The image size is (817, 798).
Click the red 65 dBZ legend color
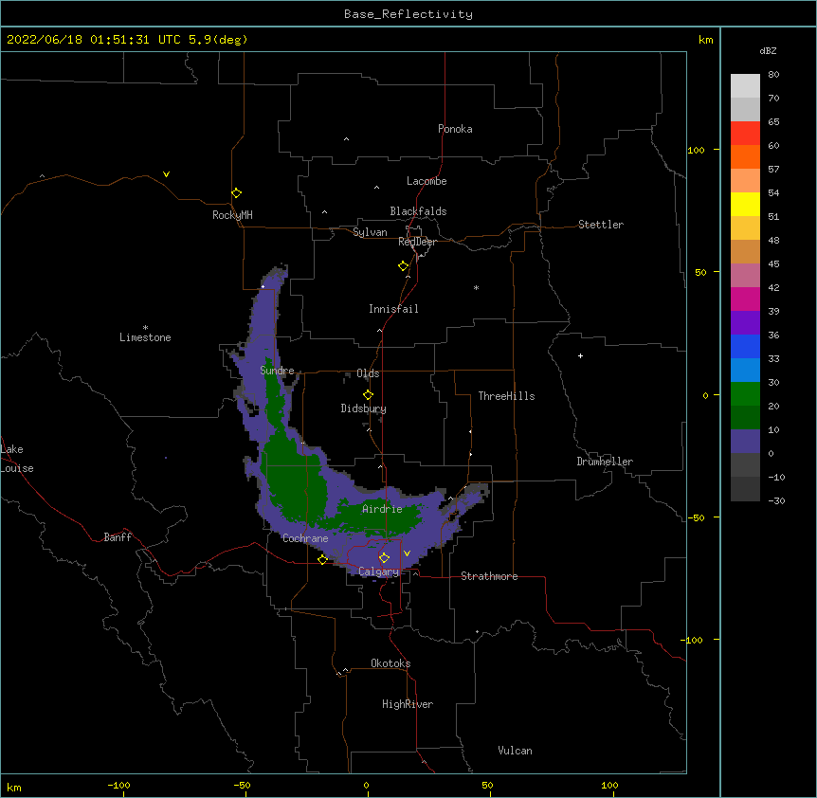745,134
